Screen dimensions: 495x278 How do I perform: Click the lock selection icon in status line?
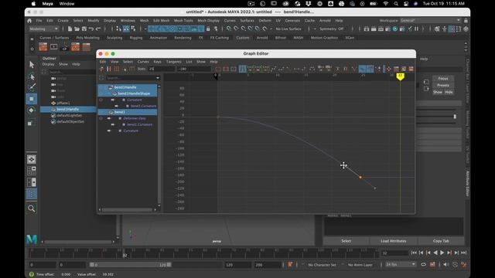[208, 29]
